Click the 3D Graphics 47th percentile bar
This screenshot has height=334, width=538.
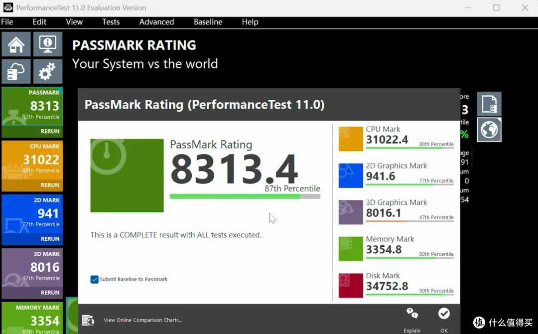[x=409, y=221]
